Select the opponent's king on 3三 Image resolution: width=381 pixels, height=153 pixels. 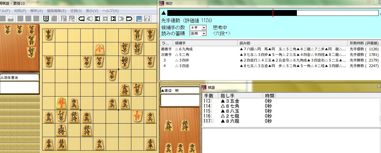pyautogui.click(x=125, y=63)
